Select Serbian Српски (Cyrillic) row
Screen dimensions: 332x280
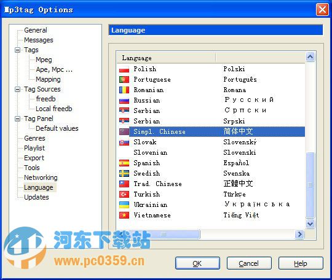coord(211,111)
